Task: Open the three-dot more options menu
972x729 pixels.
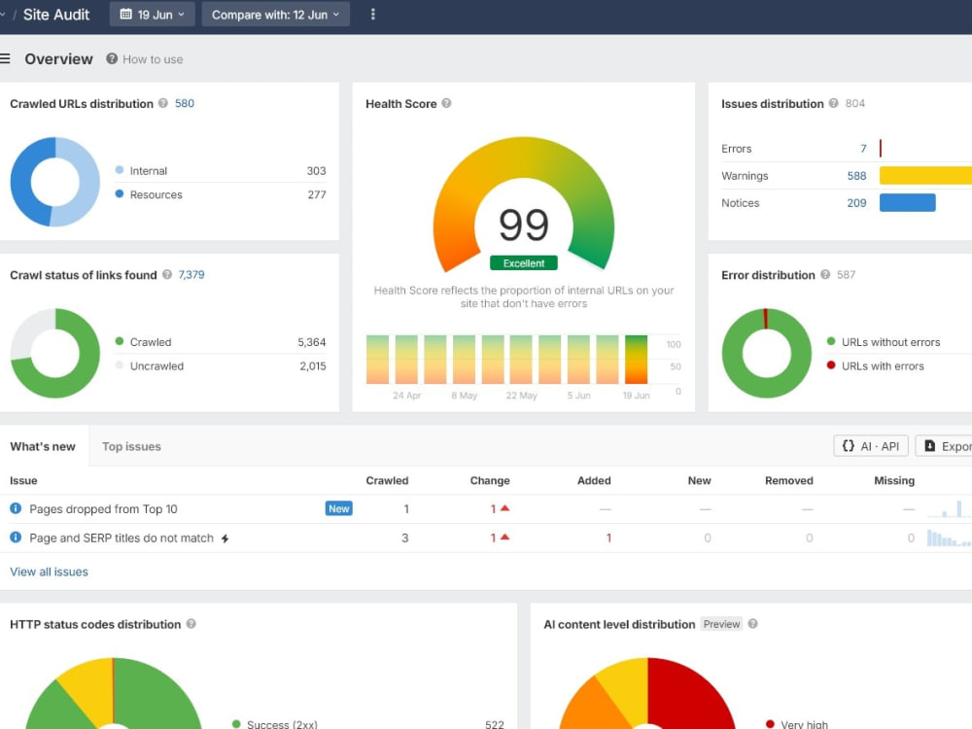Action: [372, 15]
